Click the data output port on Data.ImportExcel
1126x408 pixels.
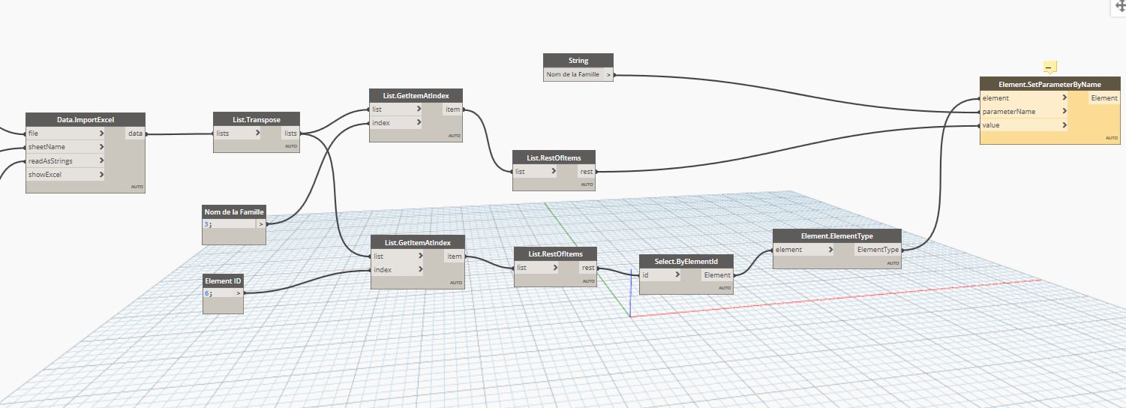point(135,133)
